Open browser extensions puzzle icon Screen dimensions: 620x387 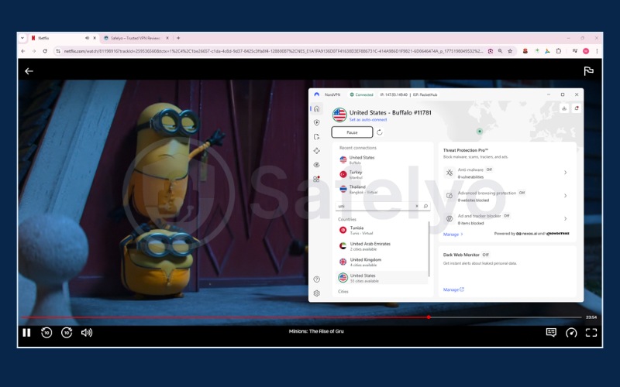558,51
